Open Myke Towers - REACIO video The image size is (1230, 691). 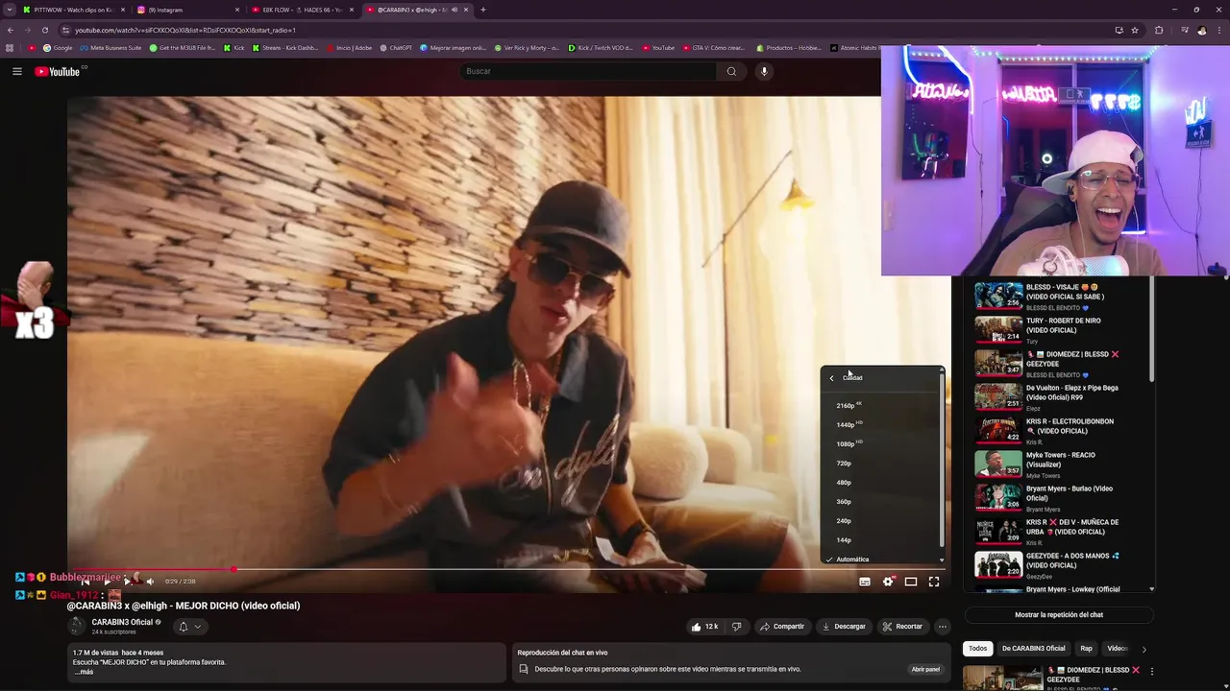pos(1062,464)
